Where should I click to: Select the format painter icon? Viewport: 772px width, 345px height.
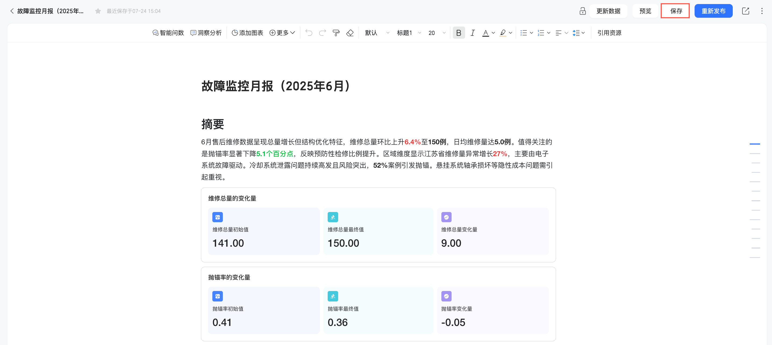[x=336, y=33]
